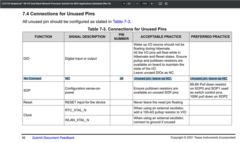Click the footer page number 16
240x143 pixels.
click(x=23, y=138)
